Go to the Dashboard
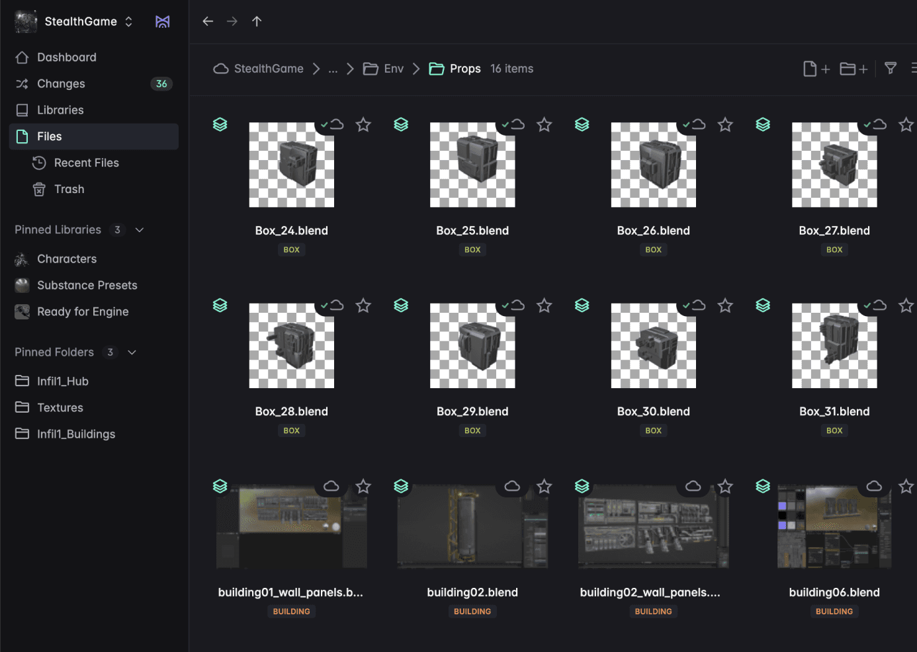 pos(66,57)
